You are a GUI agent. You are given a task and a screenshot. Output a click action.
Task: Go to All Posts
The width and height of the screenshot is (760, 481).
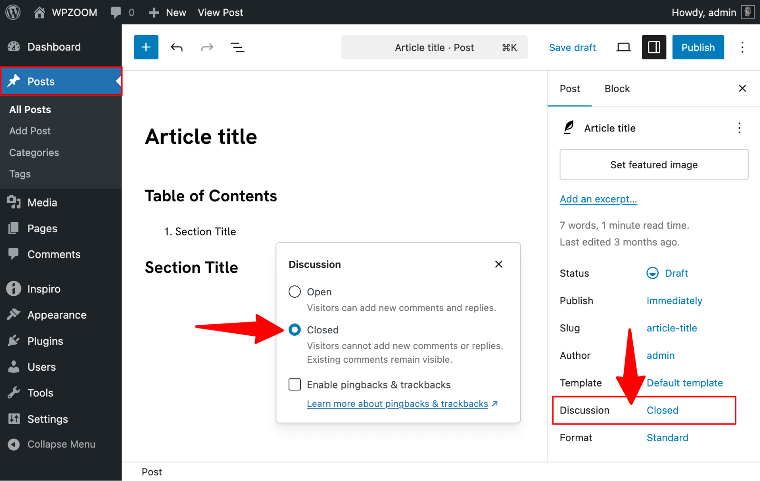(x=30, y=110)
